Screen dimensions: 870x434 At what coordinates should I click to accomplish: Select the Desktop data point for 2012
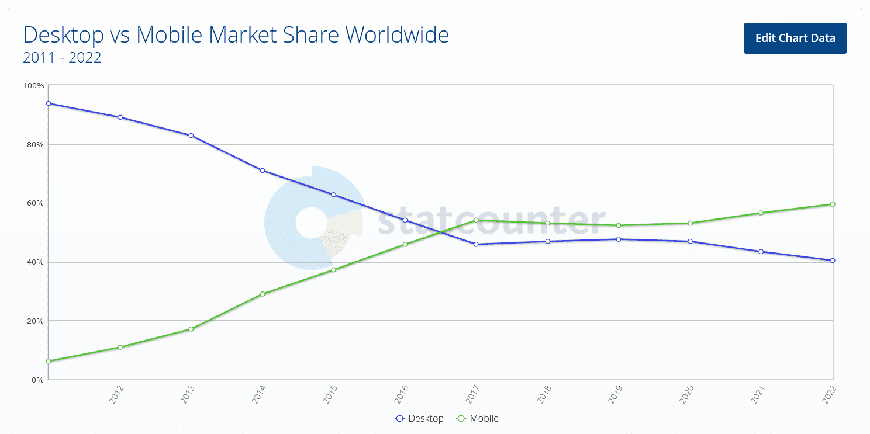[120, 117]
